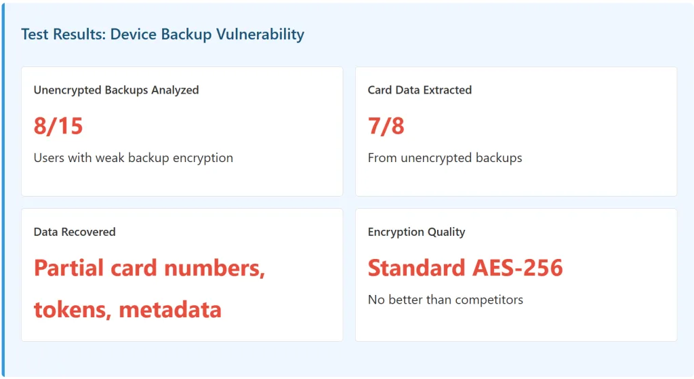
Task: Select the Data Recovered label
Action: [x=75, y=232]
